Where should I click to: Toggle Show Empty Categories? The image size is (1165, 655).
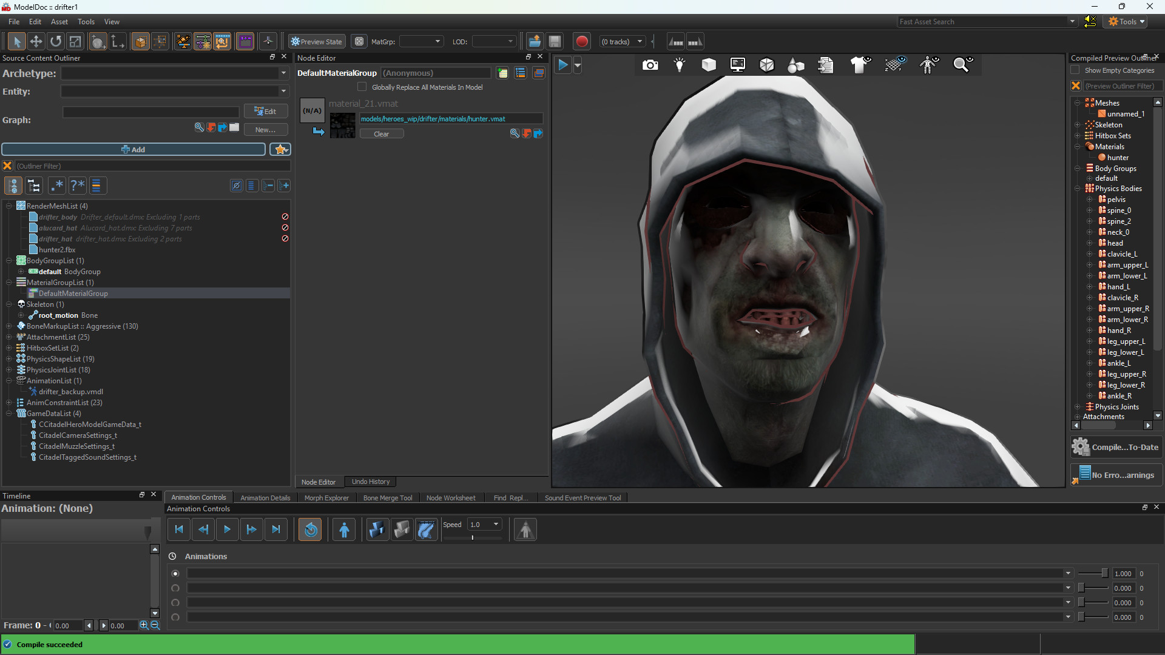pos(1076,70)
